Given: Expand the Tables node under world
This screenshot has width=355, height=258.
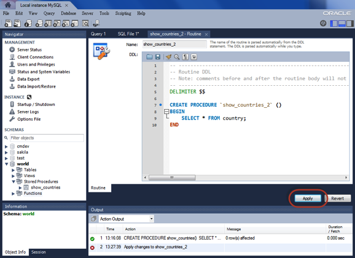Looking at the screenshot, I should 14,170.
